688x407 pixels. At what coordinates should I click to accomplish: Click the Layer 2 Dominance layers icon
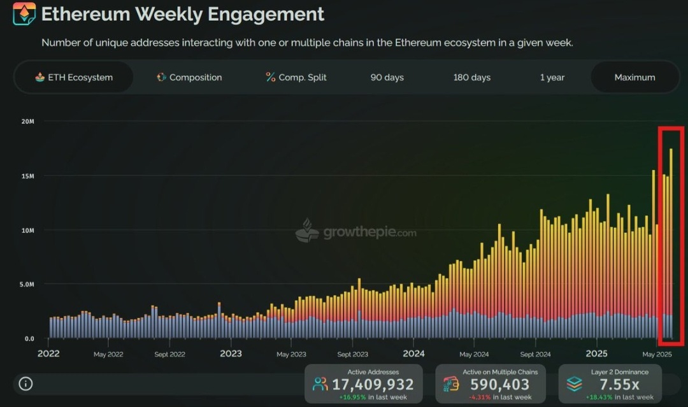pyautogui.click(x=575, y=384)
